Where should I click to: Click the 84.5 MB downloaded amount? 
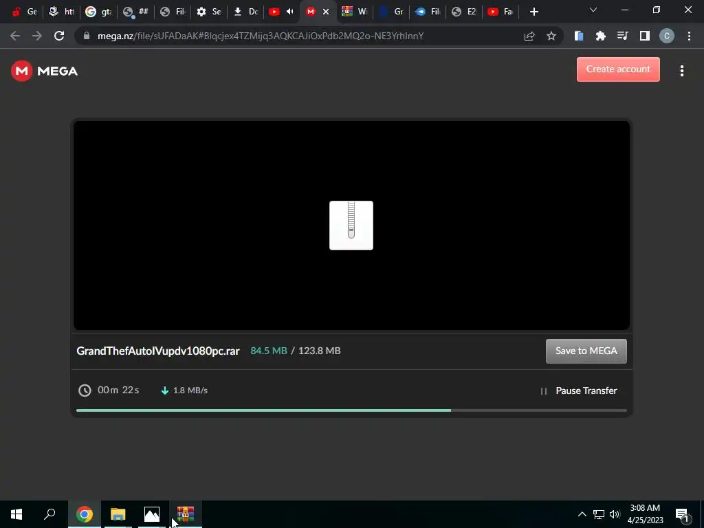coord(269,351)
